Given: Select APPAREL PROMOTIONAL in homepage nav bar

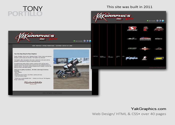Looking at the screenshot, I should (x=48, y=46).
